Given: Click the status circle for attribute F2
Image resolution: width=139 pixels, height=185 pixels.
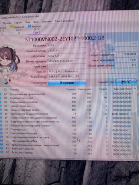Looking at the screenshot, I should 1,152.
